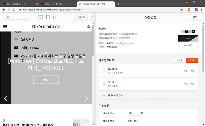Viewport: 205px width, 126px height.
Task: Click the 새로고침 refresh button
Action: pyautogui.click(x=81, y=17)
